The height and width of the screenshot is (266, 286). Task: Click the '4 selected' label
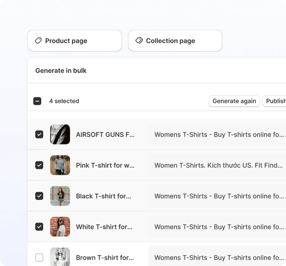pos(64,101)
